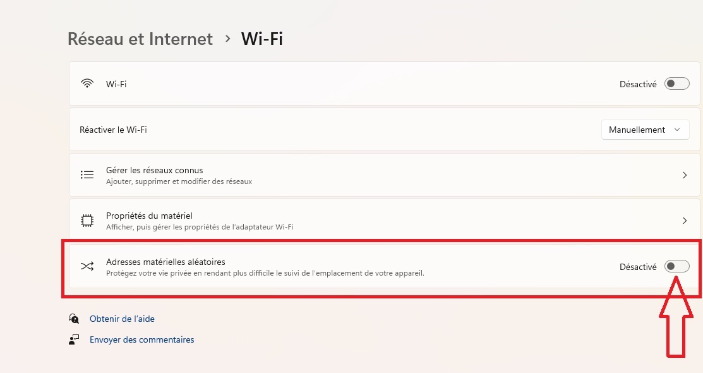Click the Wi-Fi breadcrumb title
The width and height of the screenshot is (703, 373).
tap(262, 39)
